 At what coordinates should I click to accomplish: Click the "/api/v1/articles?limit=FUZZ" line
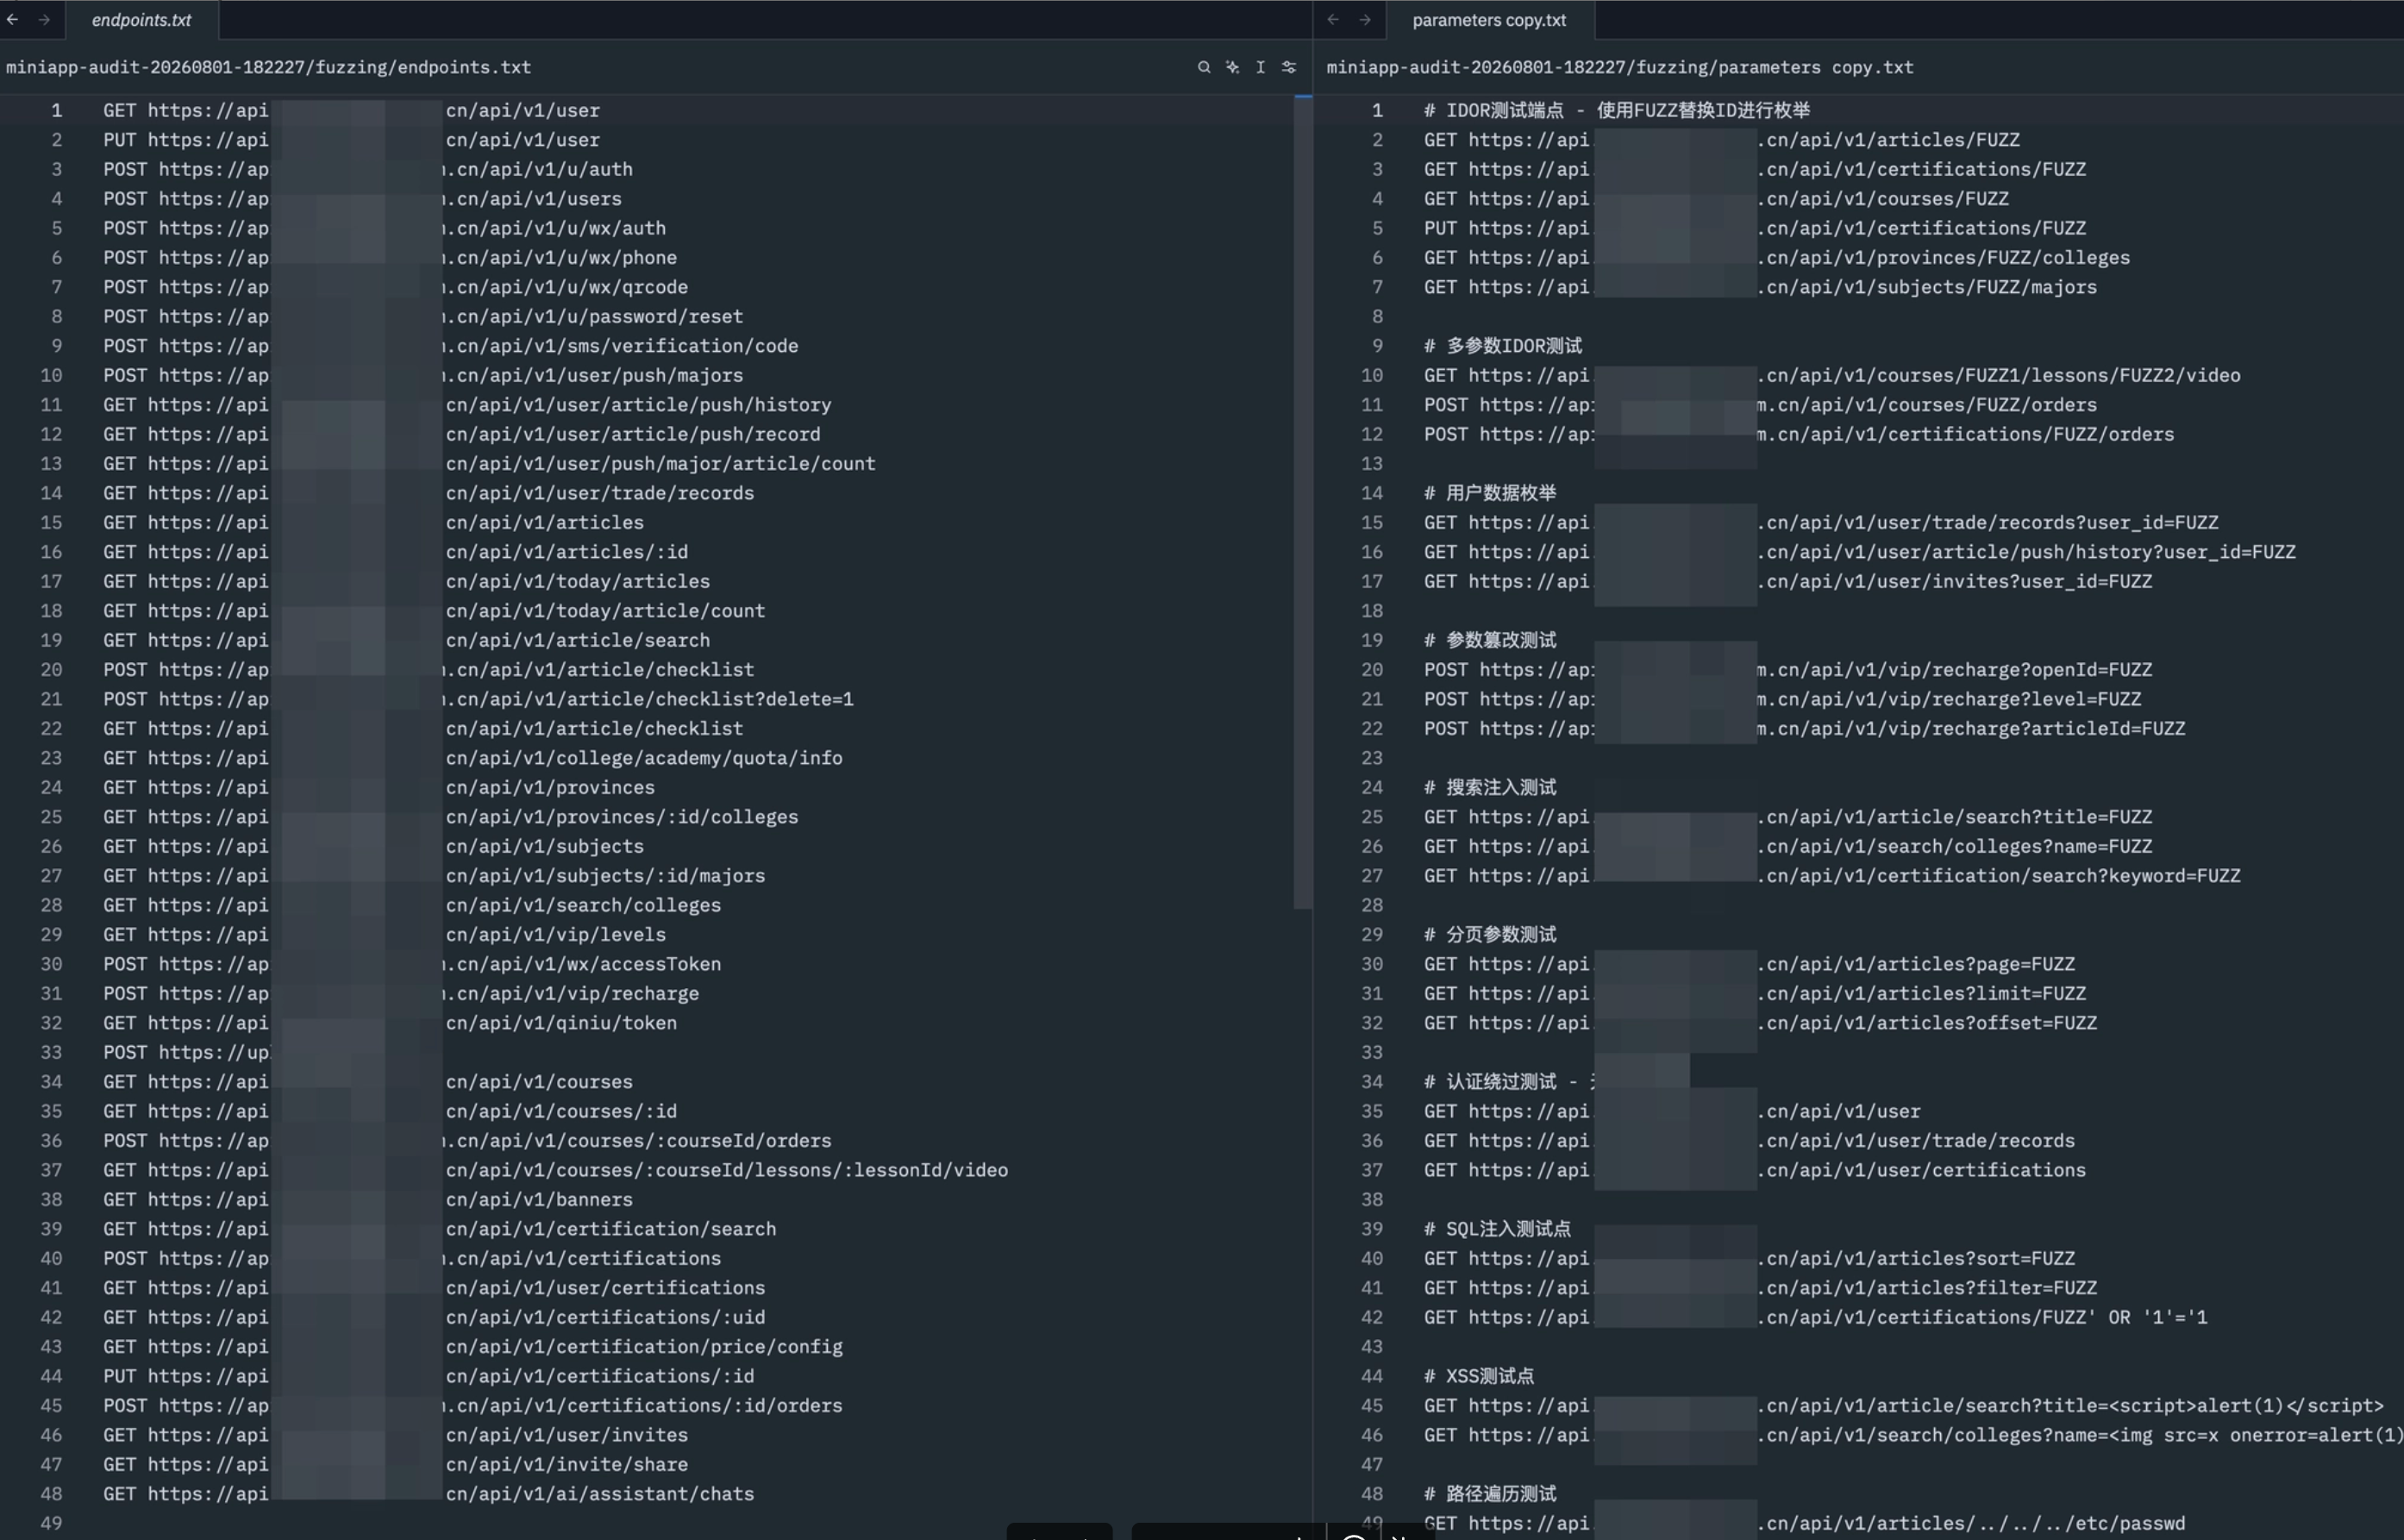point(1755,993)
